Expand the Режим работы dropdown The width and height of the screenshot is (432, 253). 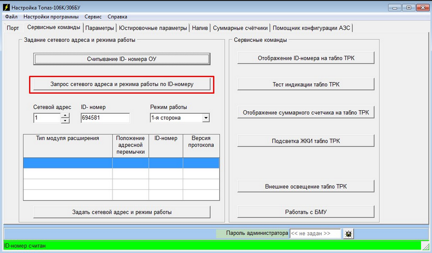coord(206,118)
